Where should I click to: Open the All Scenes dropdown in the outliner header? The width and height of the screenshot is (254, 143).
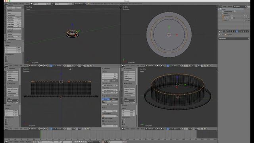coord(240,6)
